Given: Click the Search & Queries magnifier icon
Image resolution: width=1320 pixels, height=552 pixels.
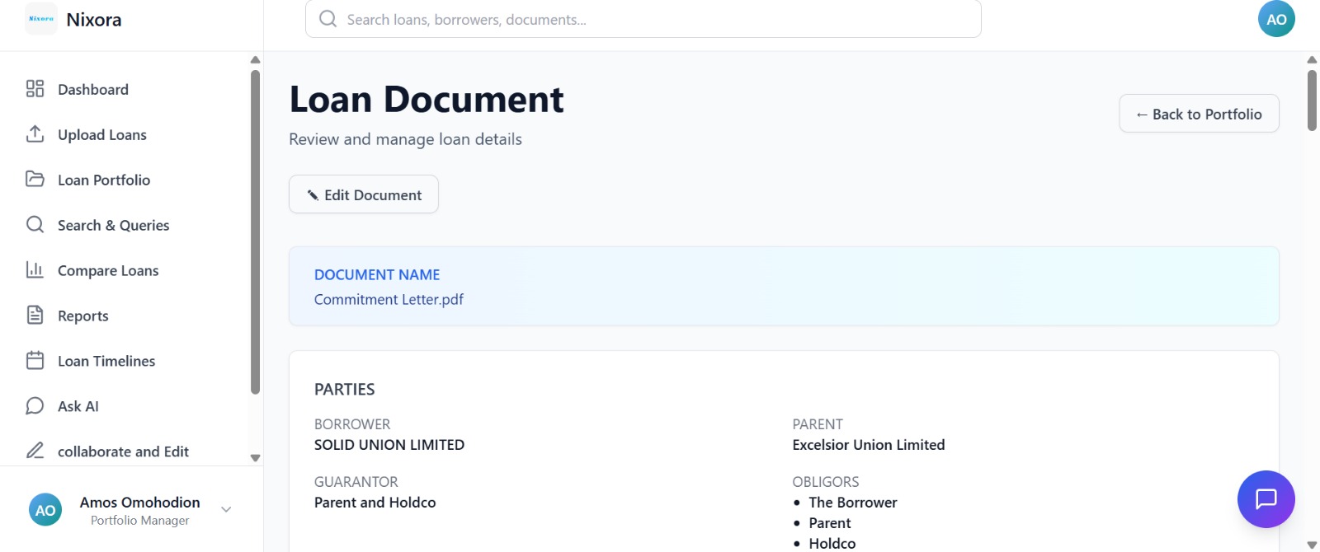Looking at the screenshot, I should pos(35,225).
